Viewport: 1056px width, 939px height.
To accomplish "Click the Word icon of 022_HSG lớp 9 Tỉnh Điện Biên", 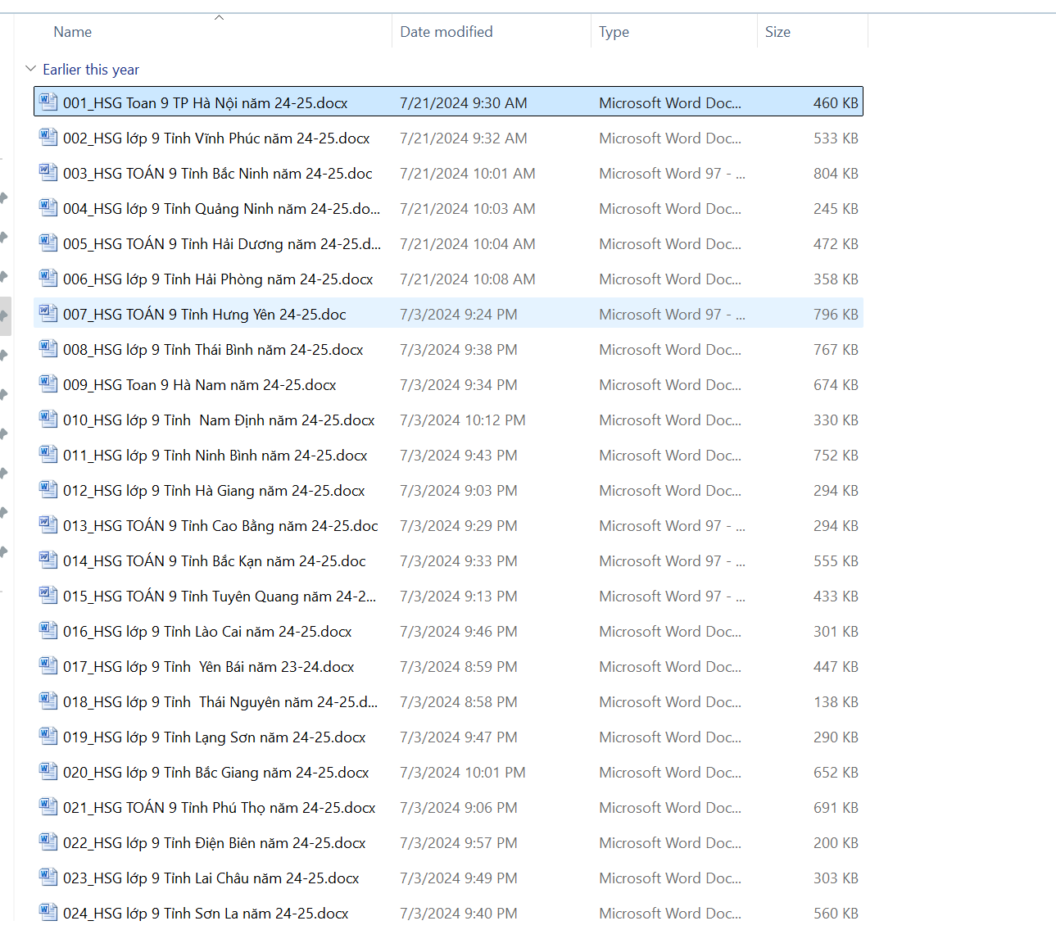I will pyautogui.click(x=48, y=841).
